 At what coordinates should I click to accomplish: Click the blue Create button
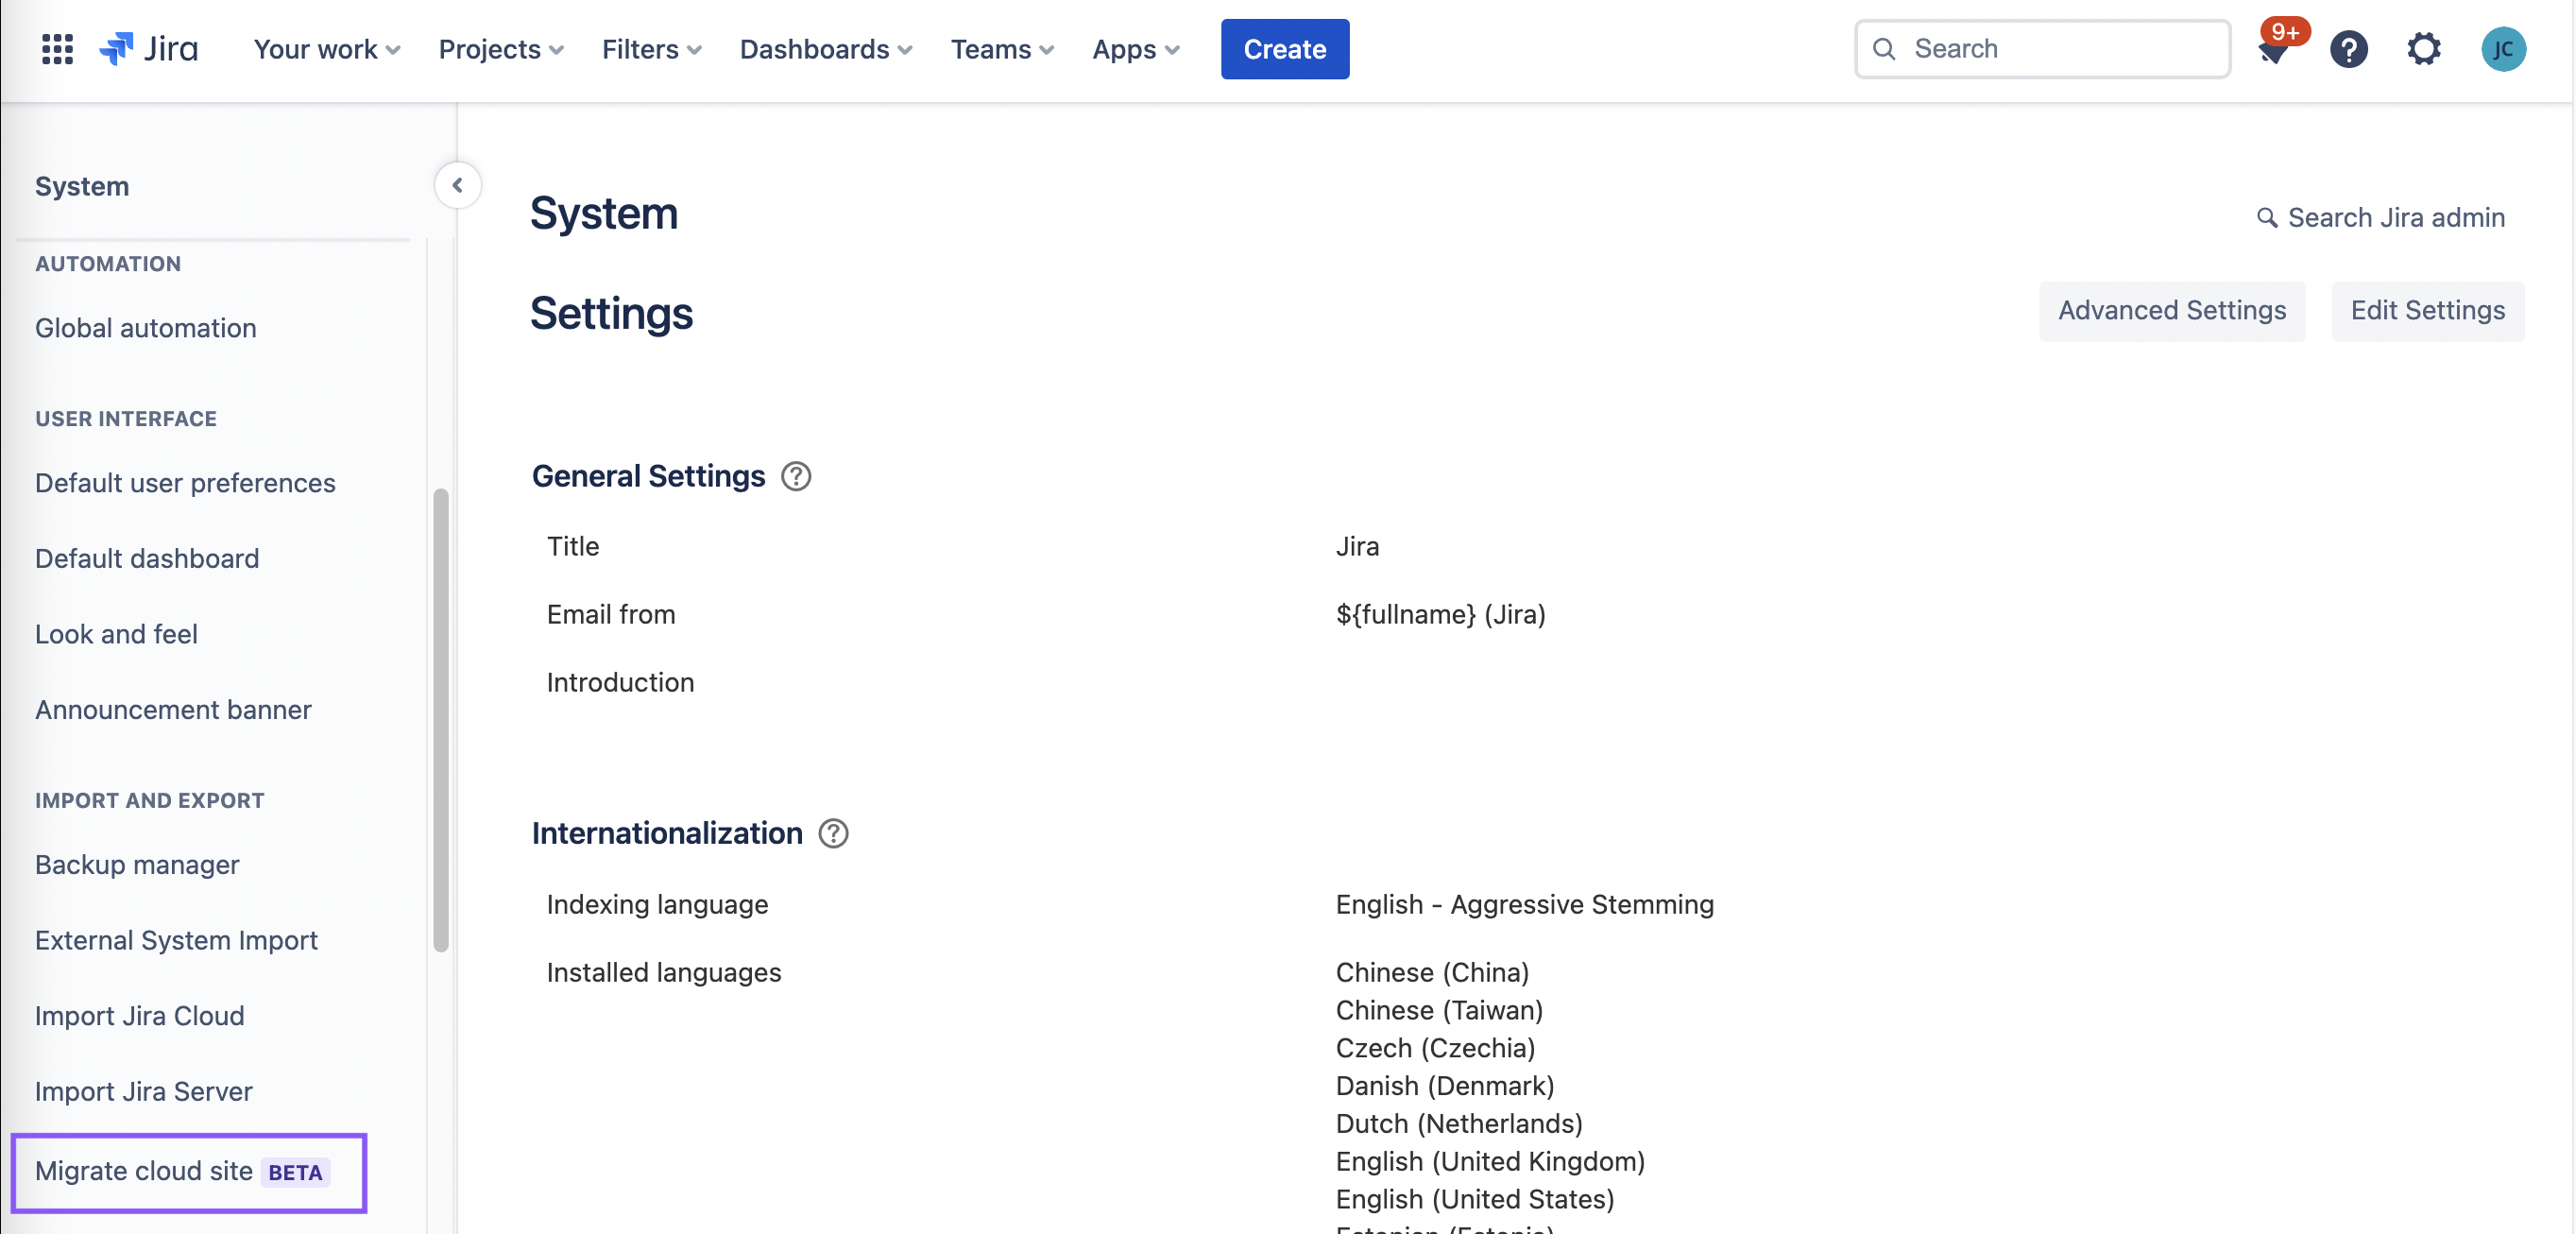(x=1284, y=49)
